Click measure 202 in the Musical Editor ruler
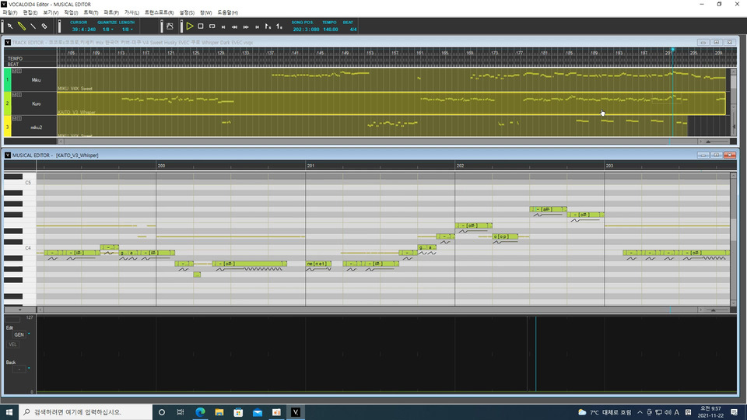This screenshot has width=747, height=420. (460, 166)
